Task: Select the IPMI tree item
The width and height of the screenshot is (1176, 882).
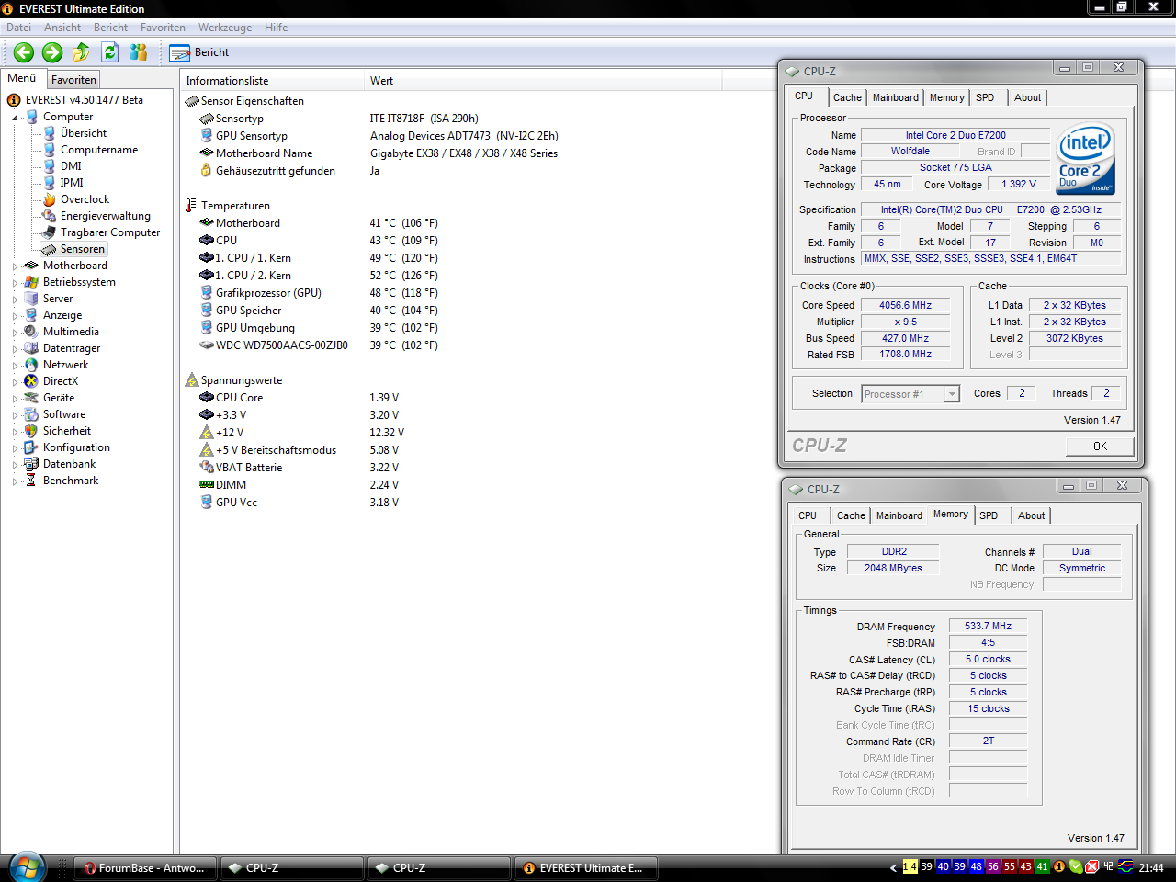Action: click(72, 183)
